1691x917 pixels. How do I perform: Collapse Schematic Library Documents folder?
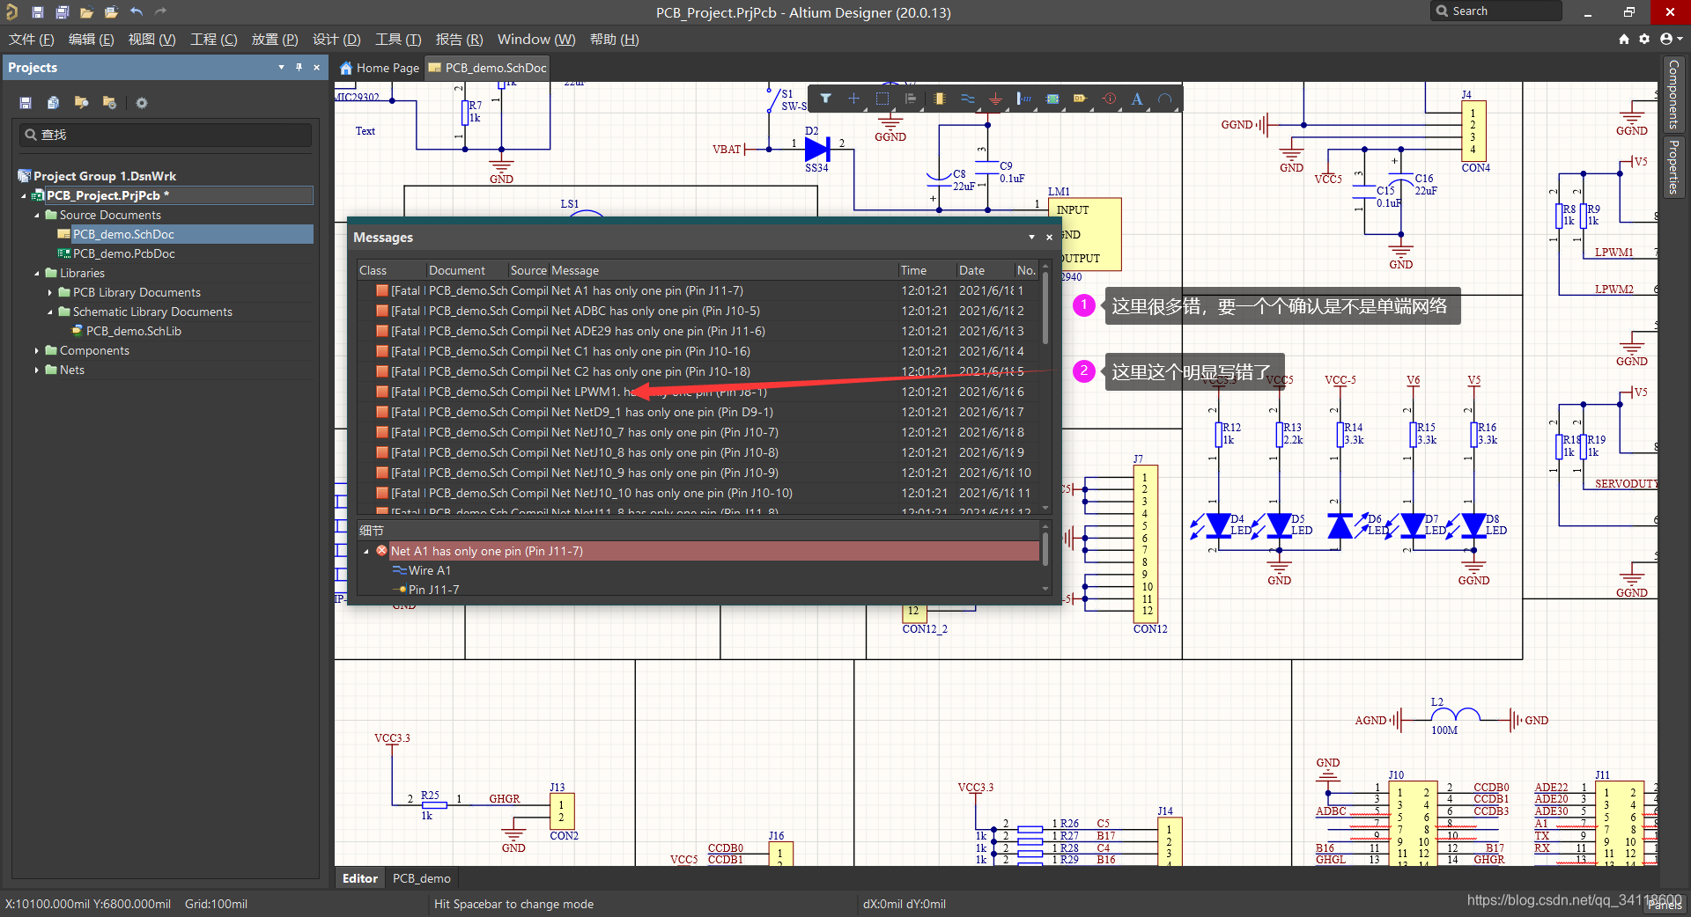(50, 312)
